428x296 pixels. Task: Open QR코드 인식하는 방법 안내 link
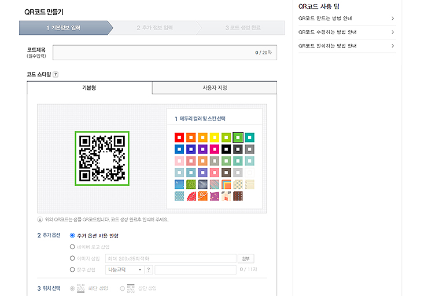click(x=327, y=46)
